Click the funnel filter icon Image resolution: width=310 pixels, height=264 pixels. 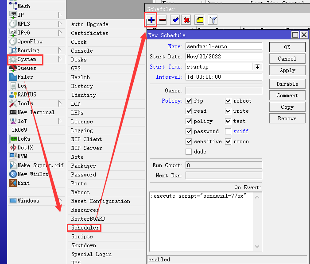click(213, 20)
